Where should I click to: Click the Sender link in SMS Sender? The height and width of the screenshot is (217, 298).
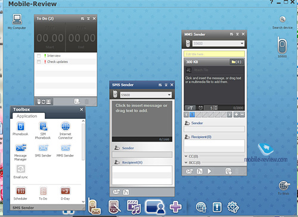(x=128, y=148)
